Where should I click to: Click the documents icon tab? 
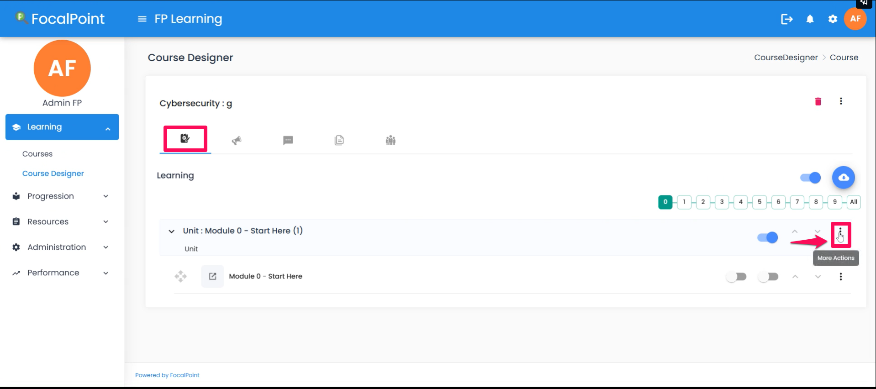point(339,140)
